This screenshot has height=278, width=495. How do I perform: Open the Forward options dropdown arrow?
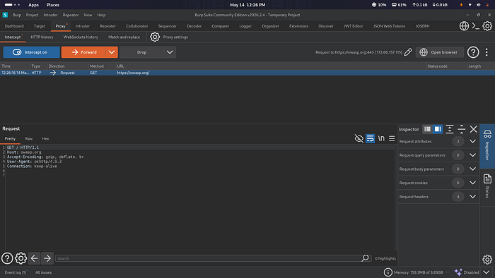pos(112,52)
